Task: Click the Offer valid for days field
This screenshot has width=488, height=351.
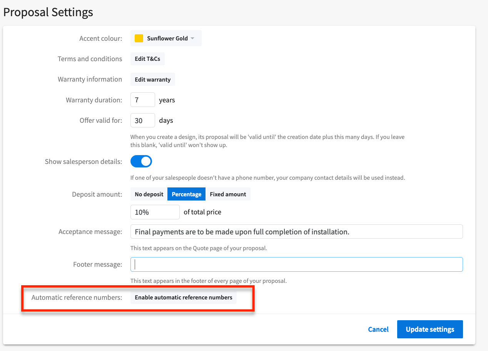Action: 142,120
